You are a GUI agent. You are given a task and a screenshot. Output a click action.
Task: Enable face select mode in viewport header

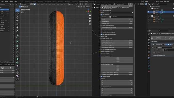pyautogui.click(x=35, y=4)
